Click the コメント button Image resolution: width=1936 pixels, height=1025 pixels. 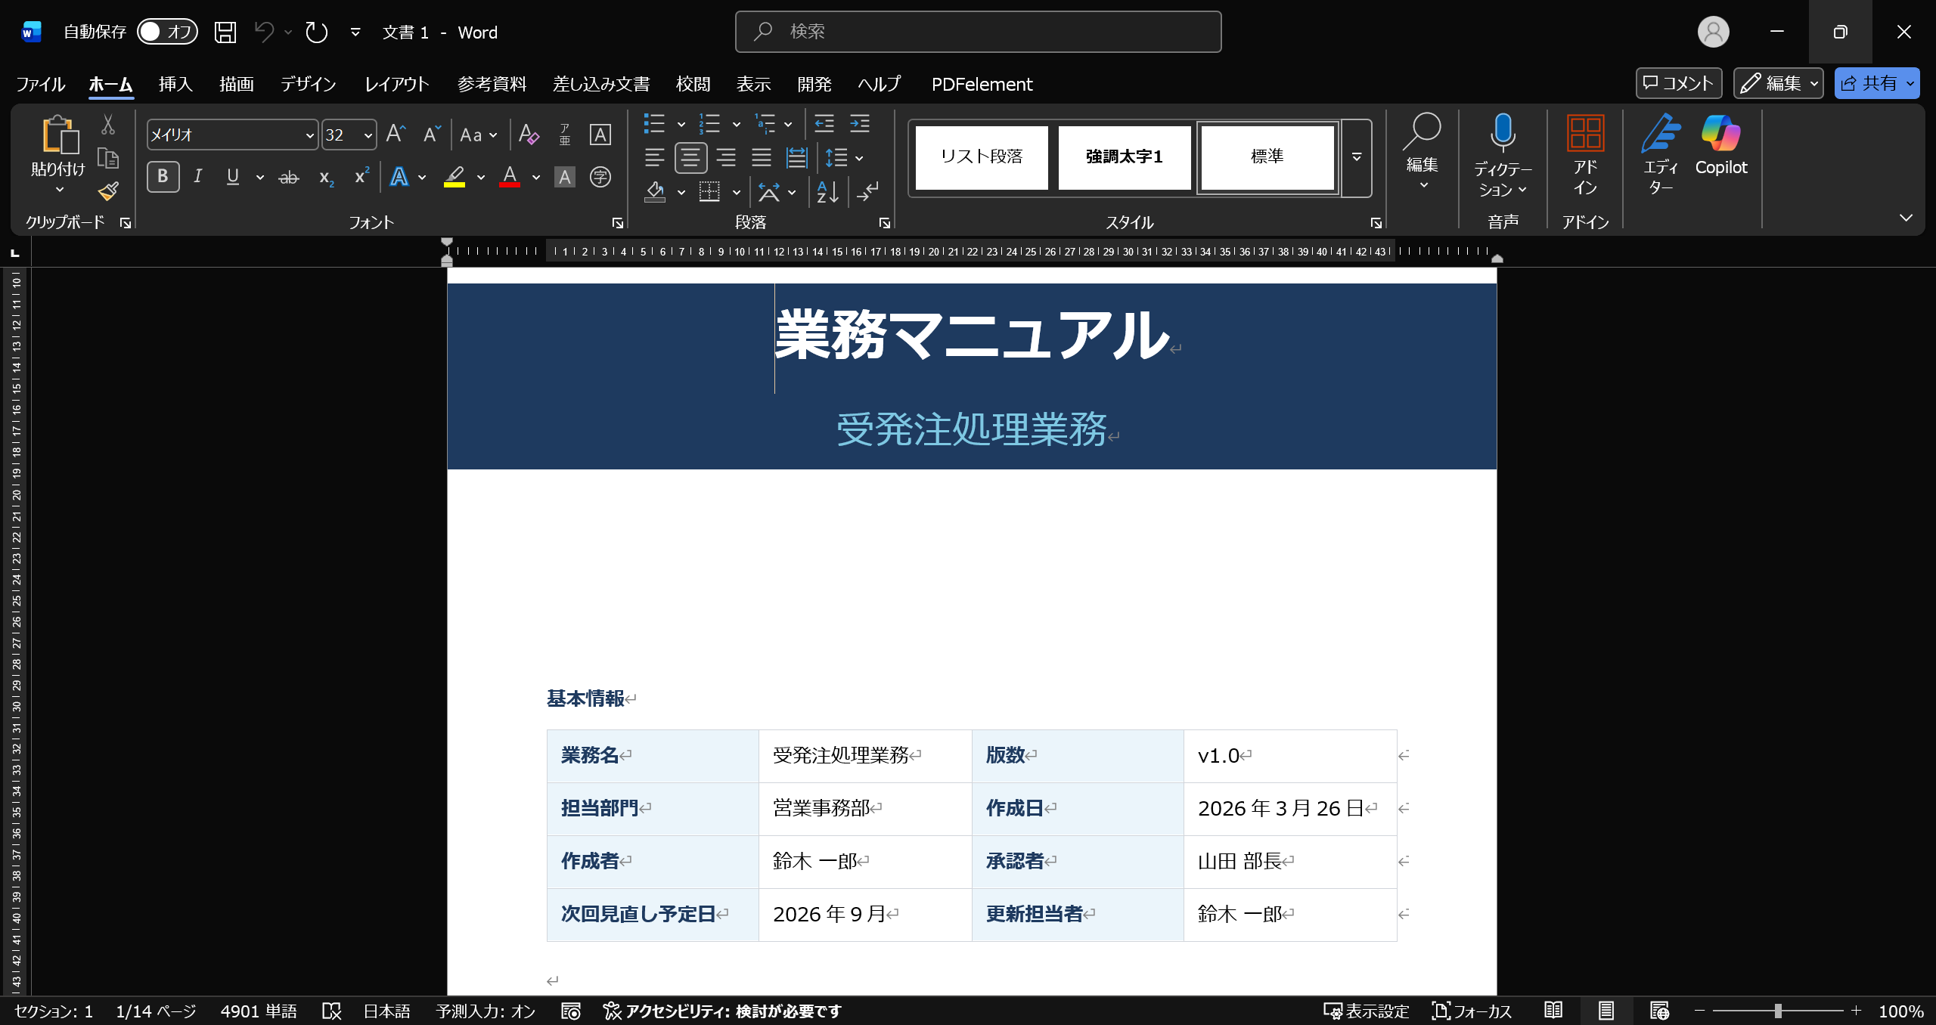pos(1678,83)
